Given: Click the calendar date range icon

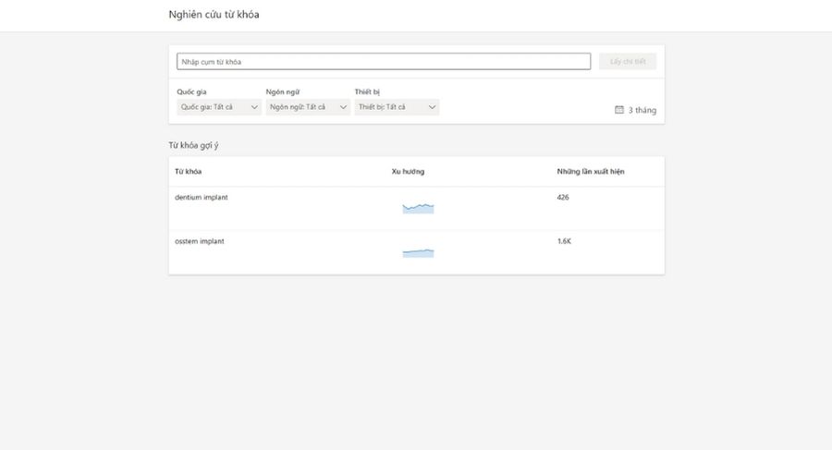Looking at the screenshot, I should [x=619, y=110].
